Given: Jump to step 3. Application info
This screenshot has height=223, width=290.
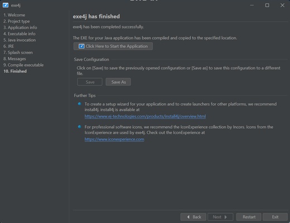Looking at the screenshot, I should (20, 27).
